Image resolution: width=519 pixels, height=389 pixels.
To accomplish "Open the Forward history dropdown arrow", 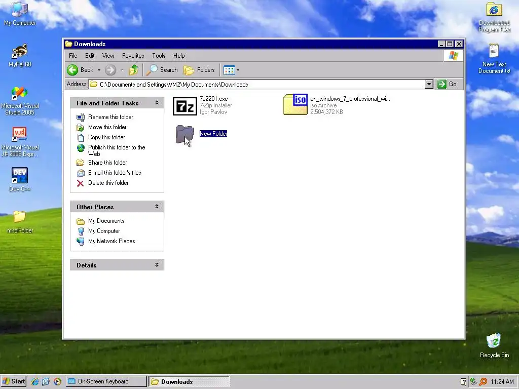I will pyautogui.click(x=122, y=70).
